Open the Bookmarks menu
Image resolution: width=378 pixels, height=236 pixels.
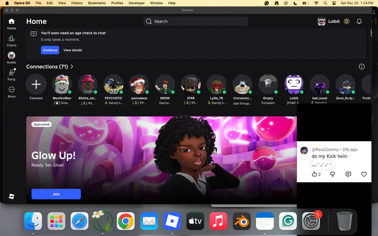(x=97, y=3)
